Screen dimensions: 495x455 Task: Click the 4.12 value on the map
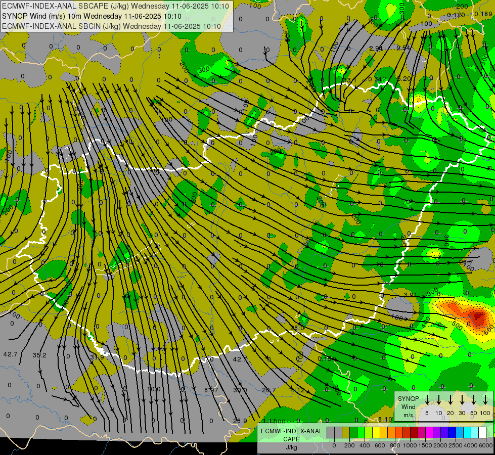click(297, 390)
